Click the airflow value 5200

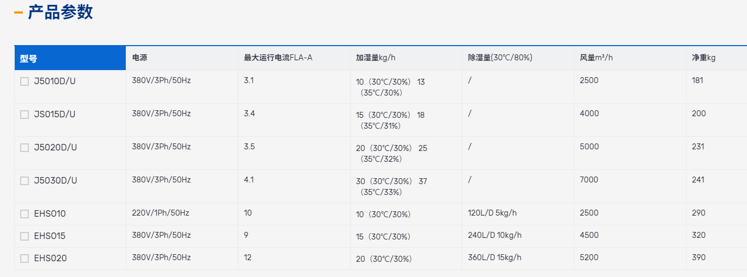[x=590, y=257]
